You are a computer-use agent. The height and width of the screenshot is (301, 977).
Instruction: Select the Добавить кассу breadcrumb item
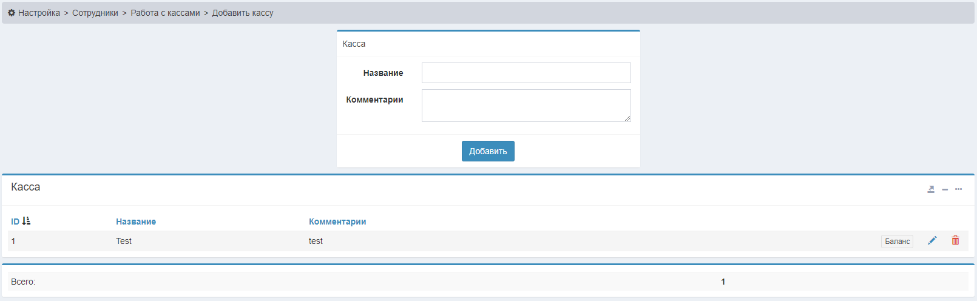click(243, 13)
